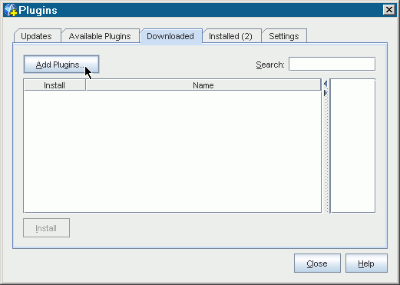Open Help for the Plugins dialog

366,263
